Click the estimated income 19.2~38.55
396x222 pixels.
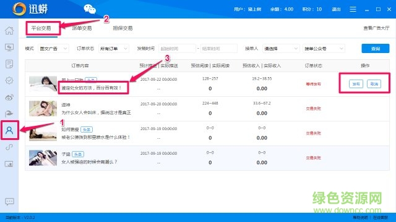(x=262, y=79)
